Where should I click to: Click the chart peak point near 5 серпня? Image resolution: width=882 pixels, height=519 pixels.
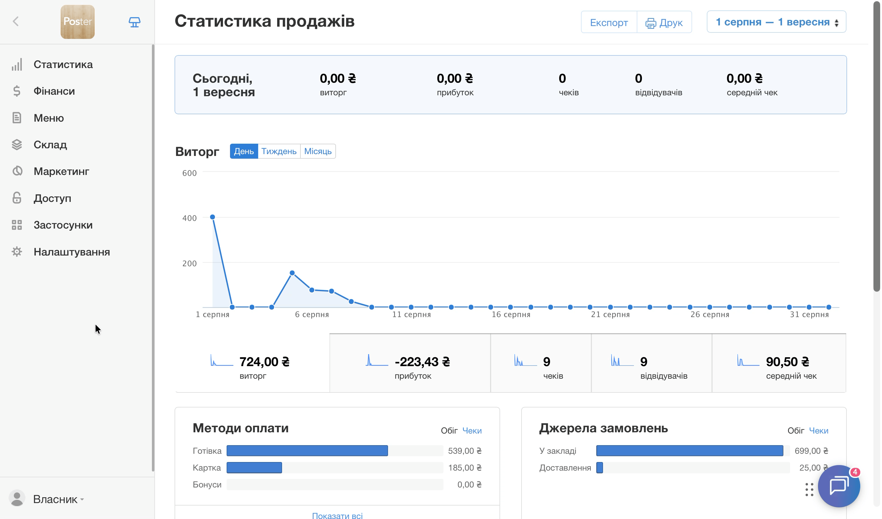coord(292,273)
